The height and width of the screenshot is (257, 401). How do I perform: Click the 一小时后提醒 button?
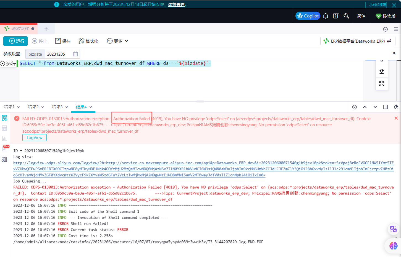coord(376,5)
